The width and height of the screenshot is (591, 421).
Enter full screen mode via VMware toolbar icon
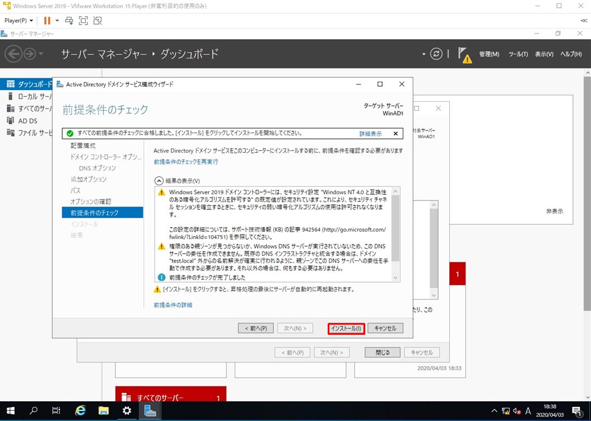point(83,21)
